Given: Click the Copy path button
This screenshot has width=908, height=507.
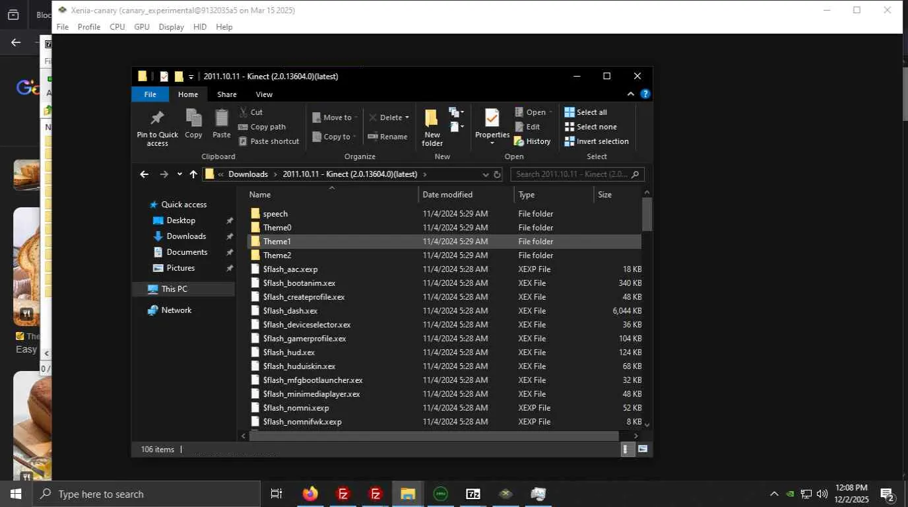Looking at the screenshot, I should 262,127.
